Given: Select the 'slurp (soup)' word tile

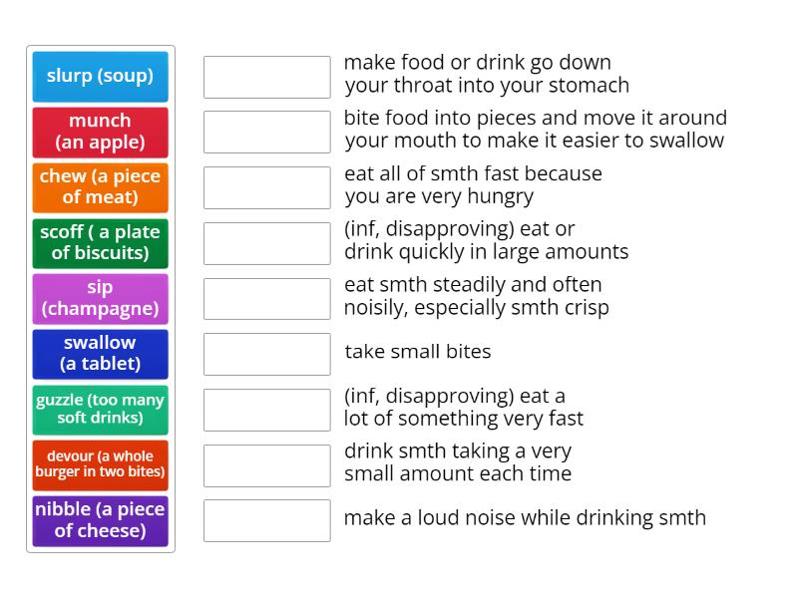Looking at the screenshot, I should 99,76.
